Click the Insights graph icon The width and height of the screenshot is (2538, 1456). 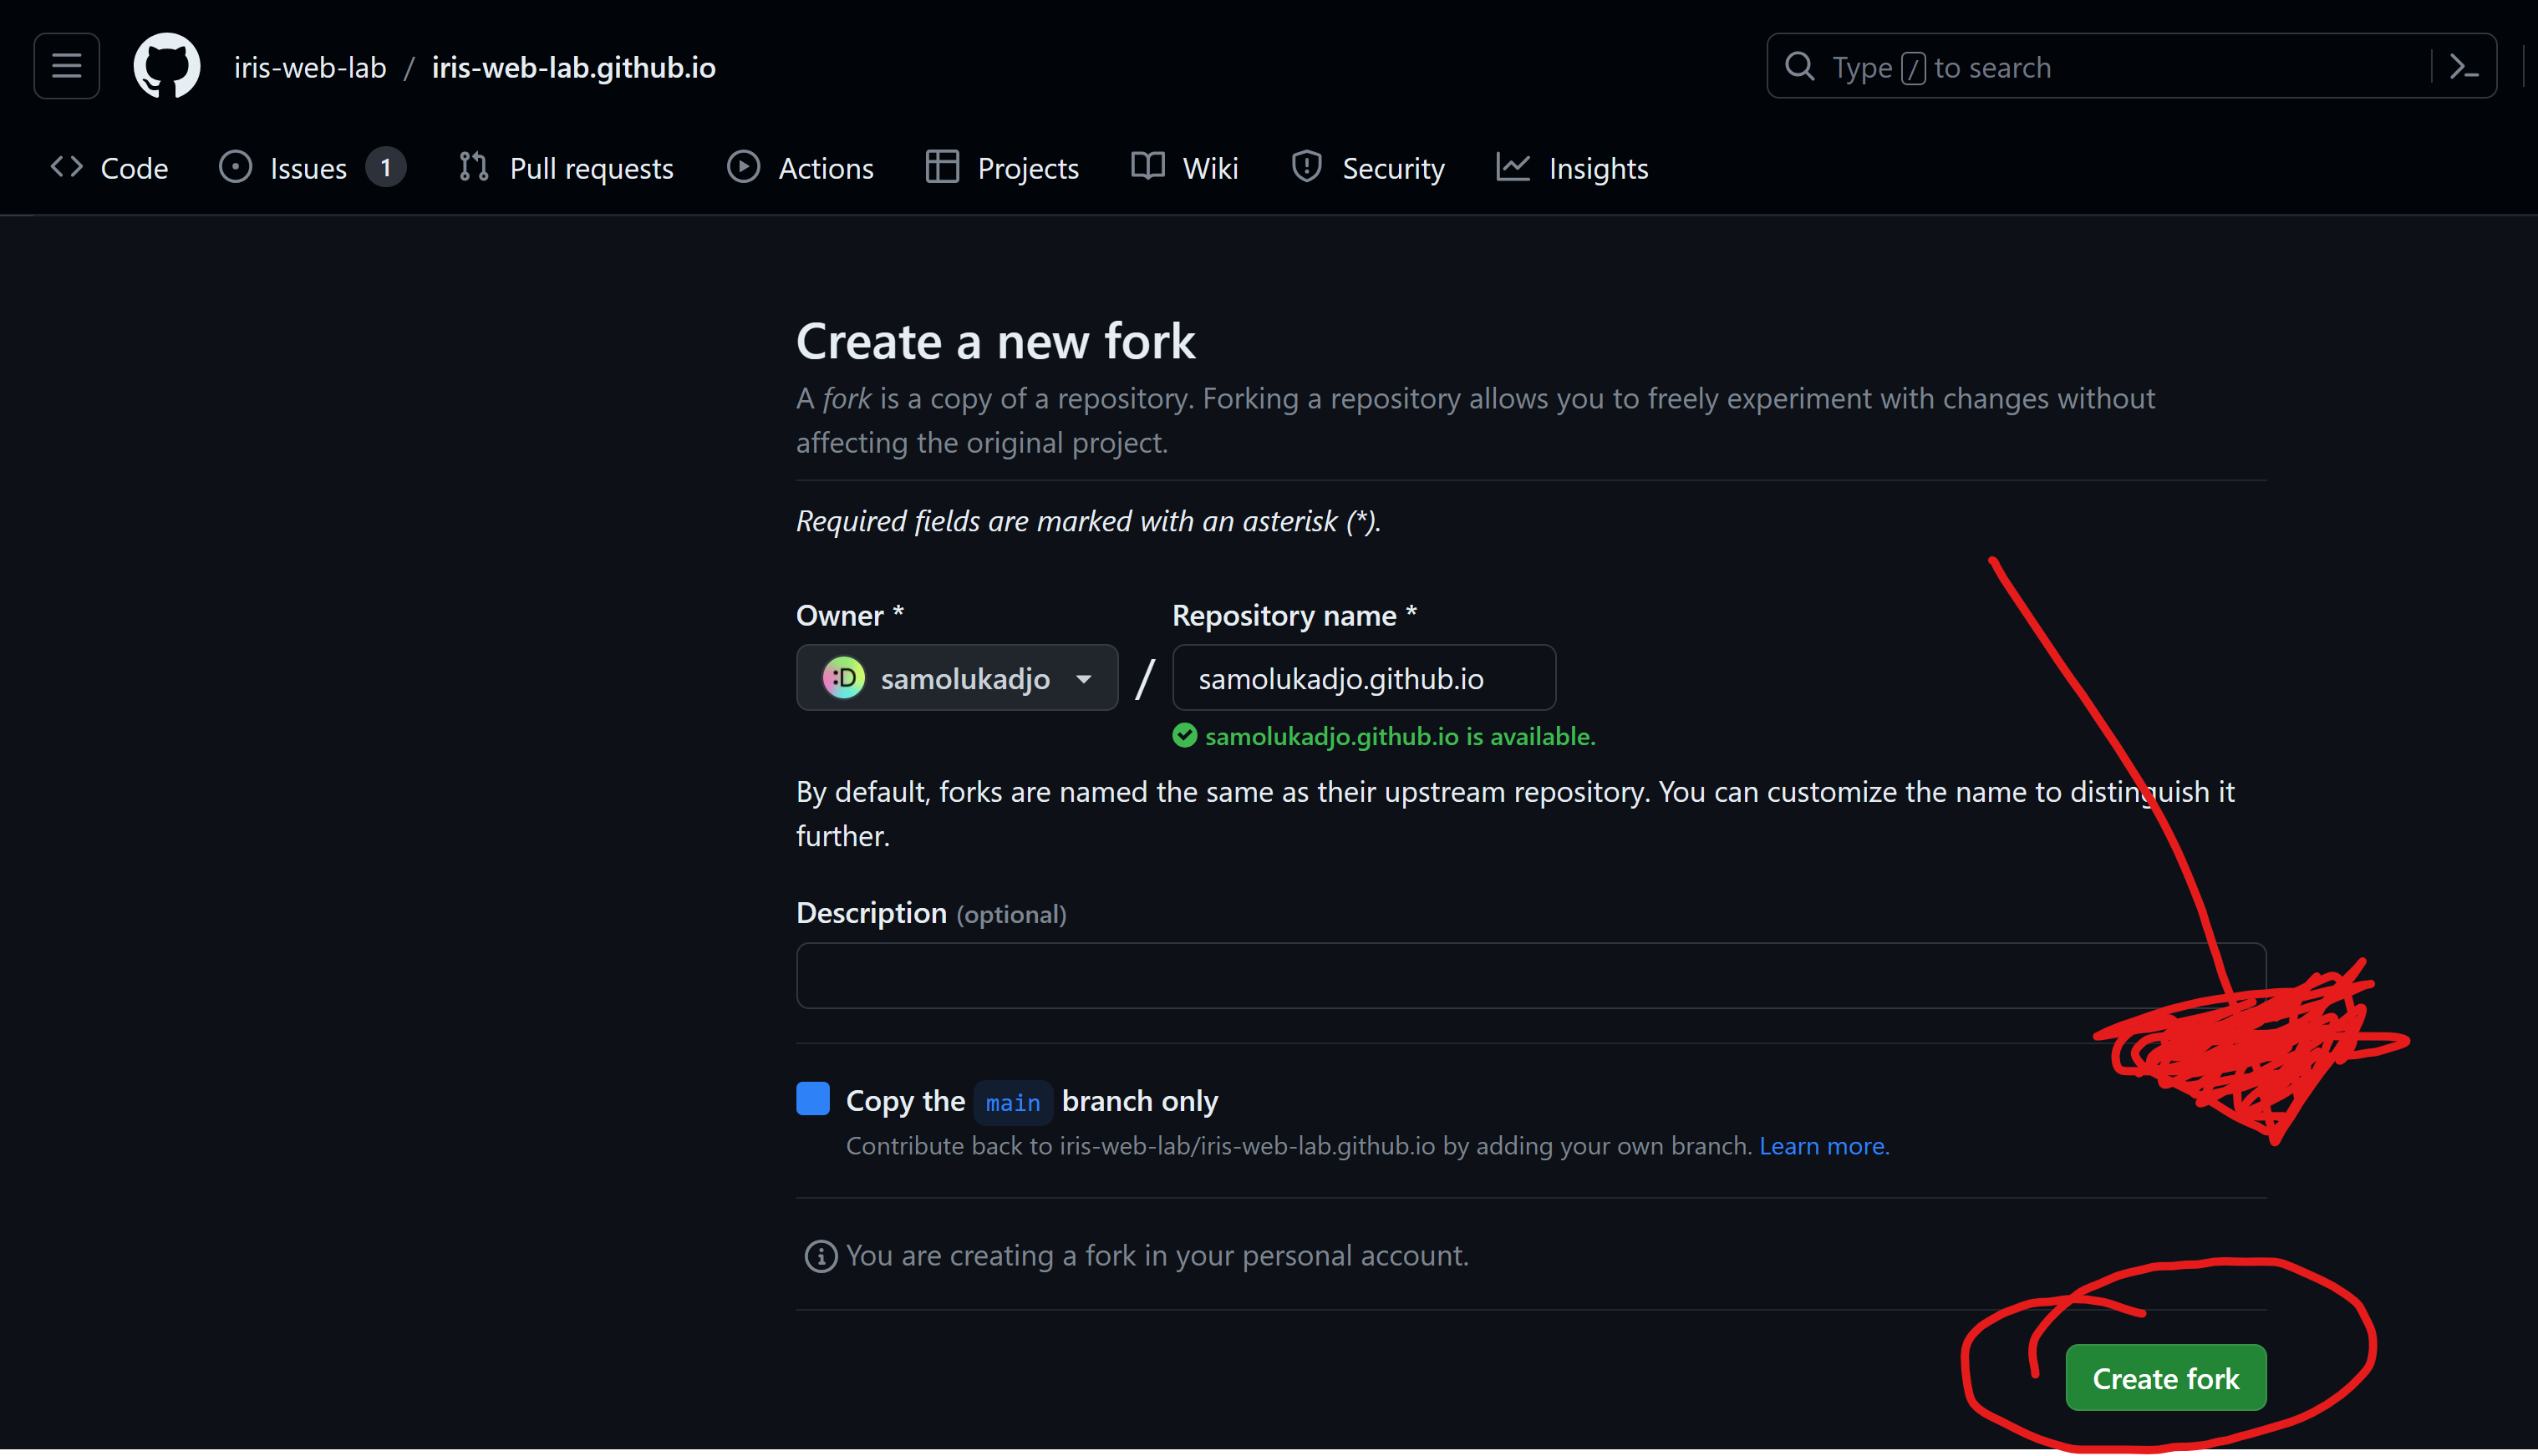pyautogui.click(x=1513, y=167)
